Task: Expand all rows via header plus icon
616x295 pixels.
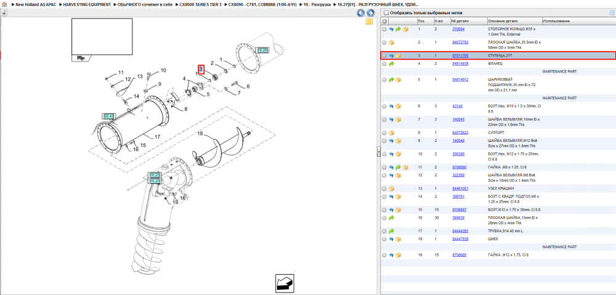Action: tap(384, 21)
